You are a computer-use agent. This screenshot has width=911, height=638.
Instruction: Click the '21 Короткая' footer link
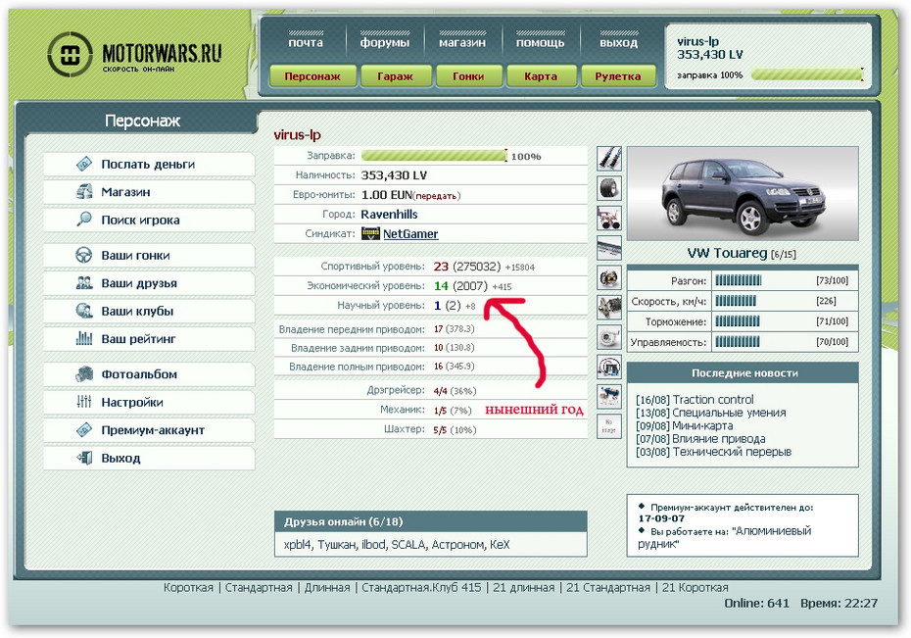point(695,587)
